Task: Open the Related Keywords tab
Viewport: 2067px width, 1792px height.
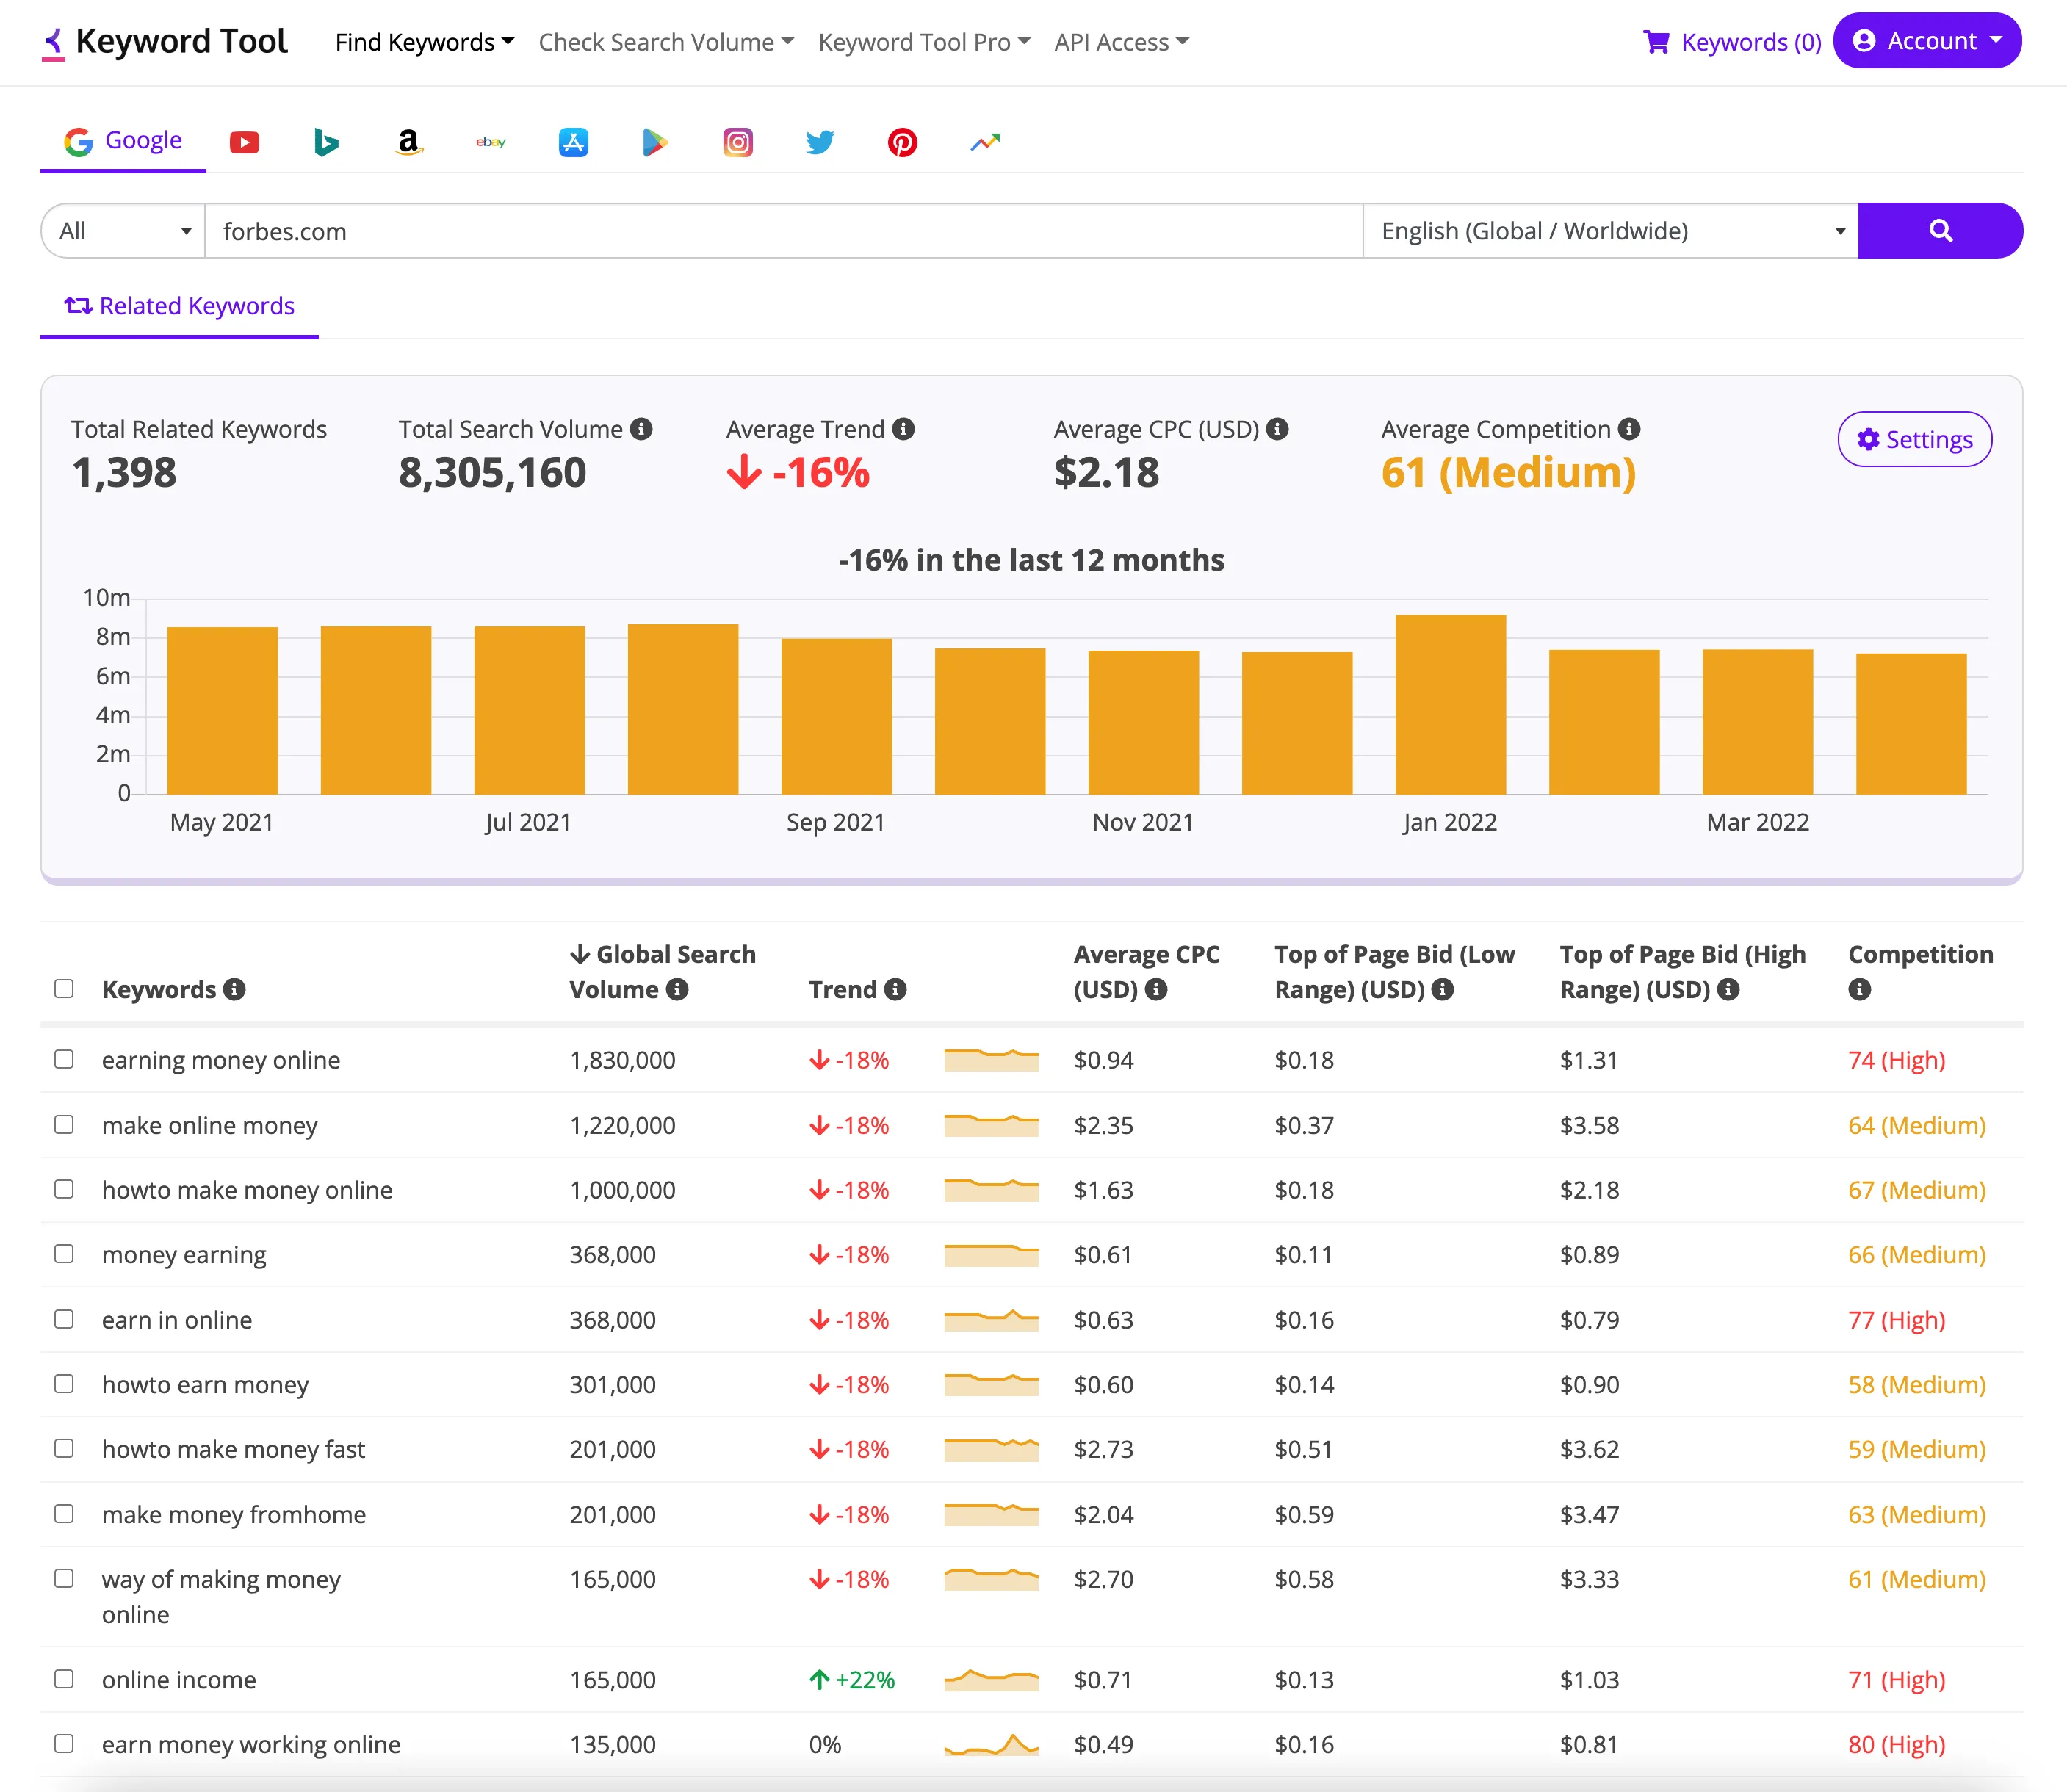Action: tap(180, 306)
